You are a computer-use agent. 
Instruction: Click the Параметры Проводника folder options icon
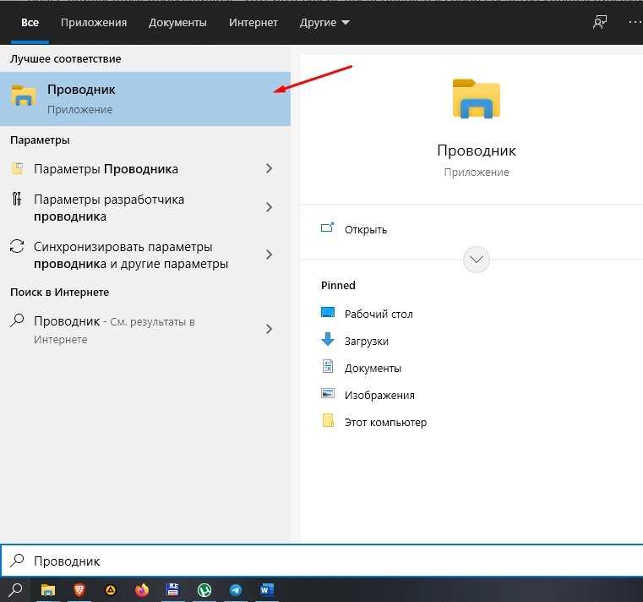[17, 168]
